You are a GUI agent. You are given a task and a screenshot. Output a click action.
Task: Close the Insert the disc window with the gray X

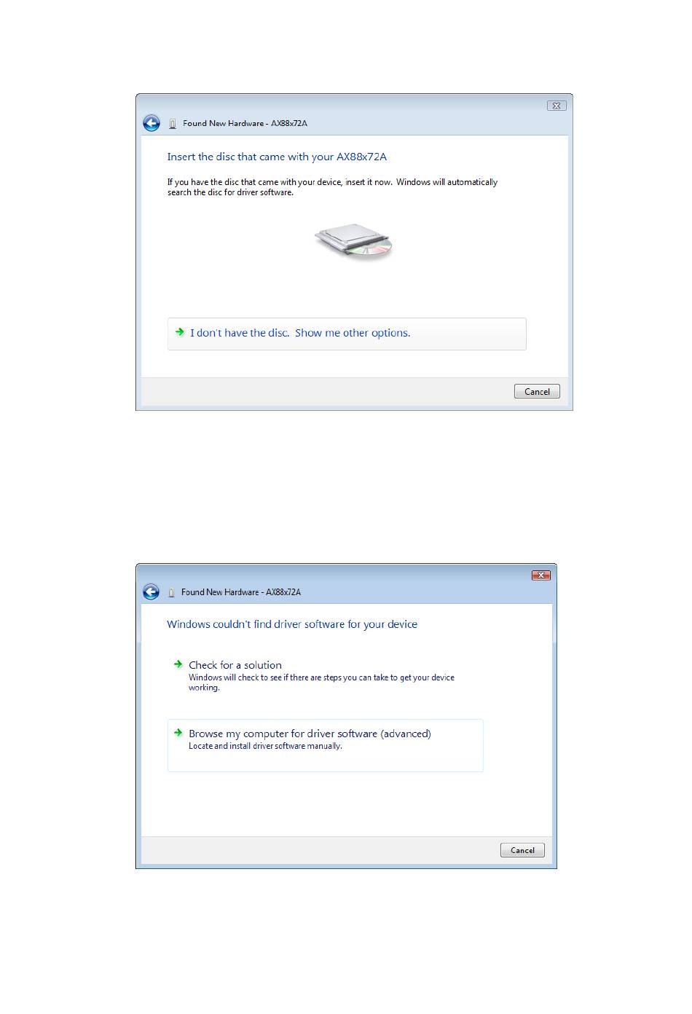coord(557,106)
